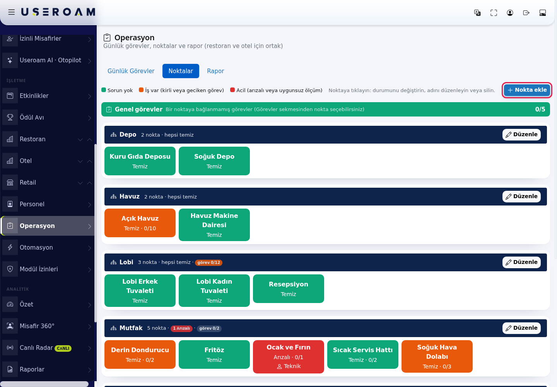Viewport: 557px width, 387px height.
Task: Click the logout icon in header
Action: 526,13
